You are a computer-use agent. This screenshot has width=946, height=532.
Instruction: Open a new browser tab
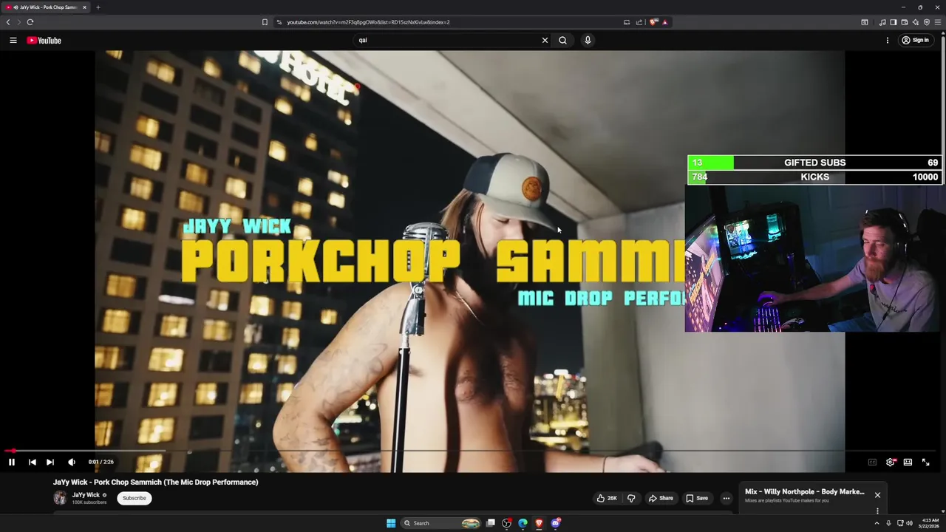point(98,7)
